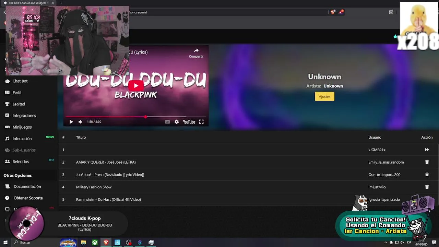Image resolution: width=439 pixels, height=247 pixels.
Task: Click the tray speaker volume icon
Action: [x=402, y=243]
